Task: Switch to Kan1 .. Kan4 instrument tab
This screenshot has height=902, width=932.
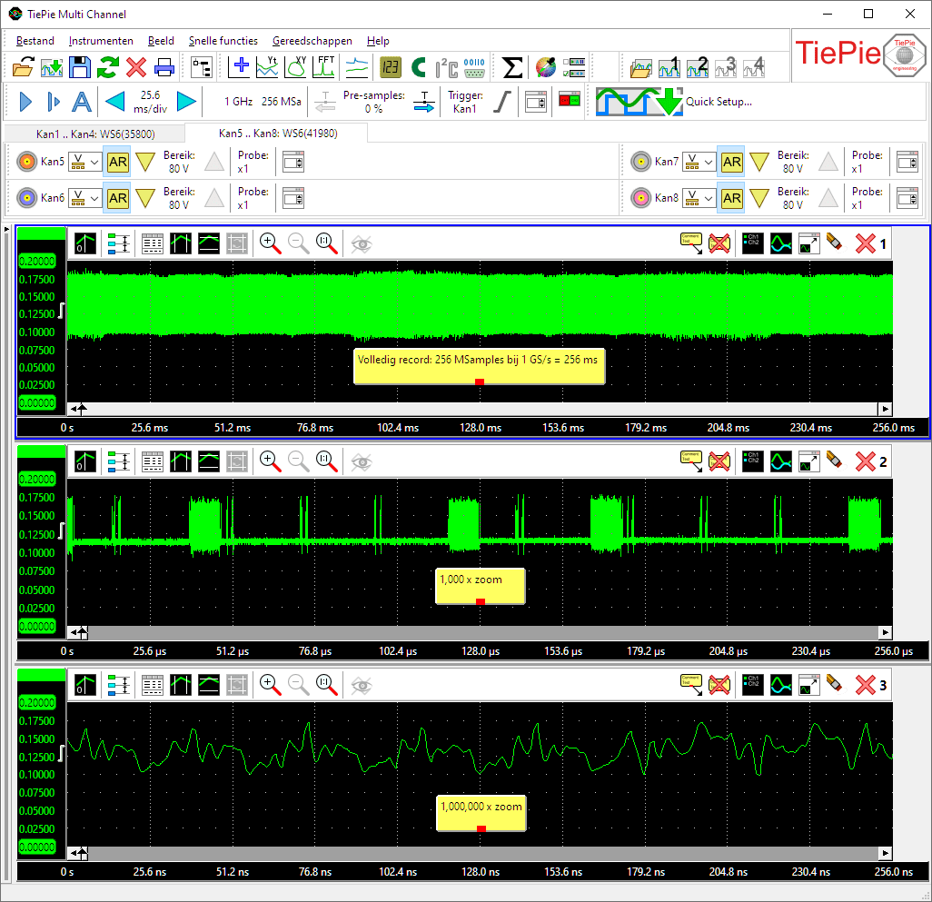Action: [x=94, y=134]
